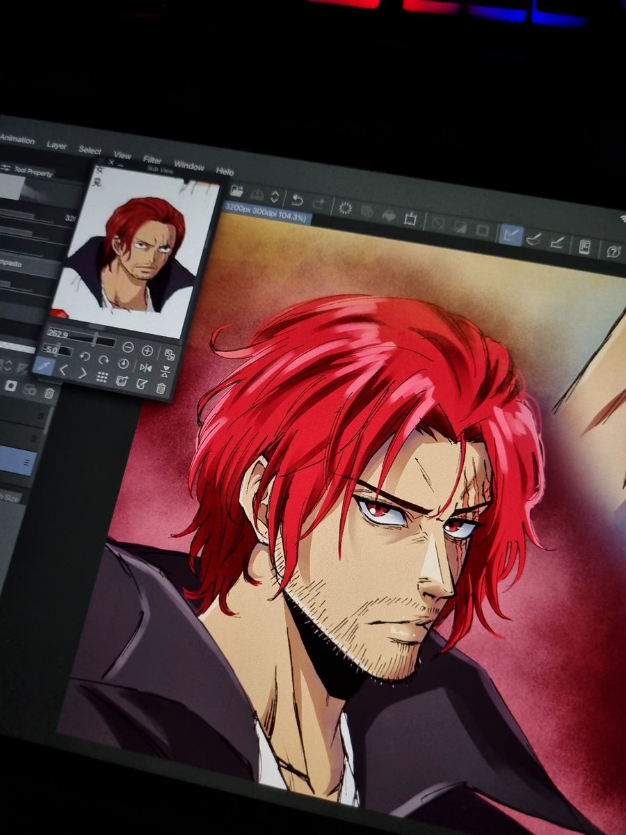This screenshot has height=835, width=626.
Task: Click the Scale/Rotate transform icon
Action: pos(411,220)
